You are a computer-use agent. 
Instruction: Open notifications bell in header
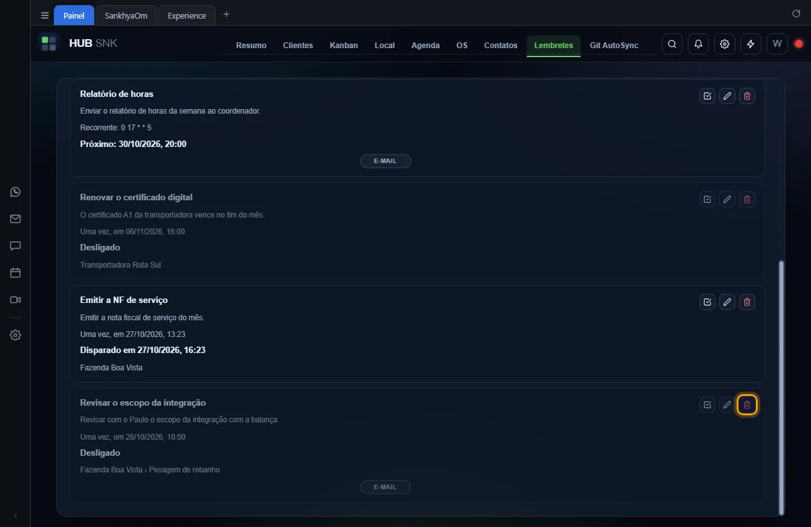(x=698, y=44)
